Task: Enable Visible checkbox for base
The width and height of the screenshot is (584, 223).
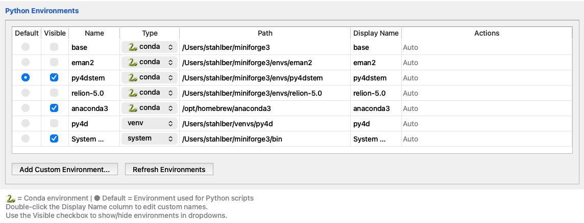Action: point(54,47)
